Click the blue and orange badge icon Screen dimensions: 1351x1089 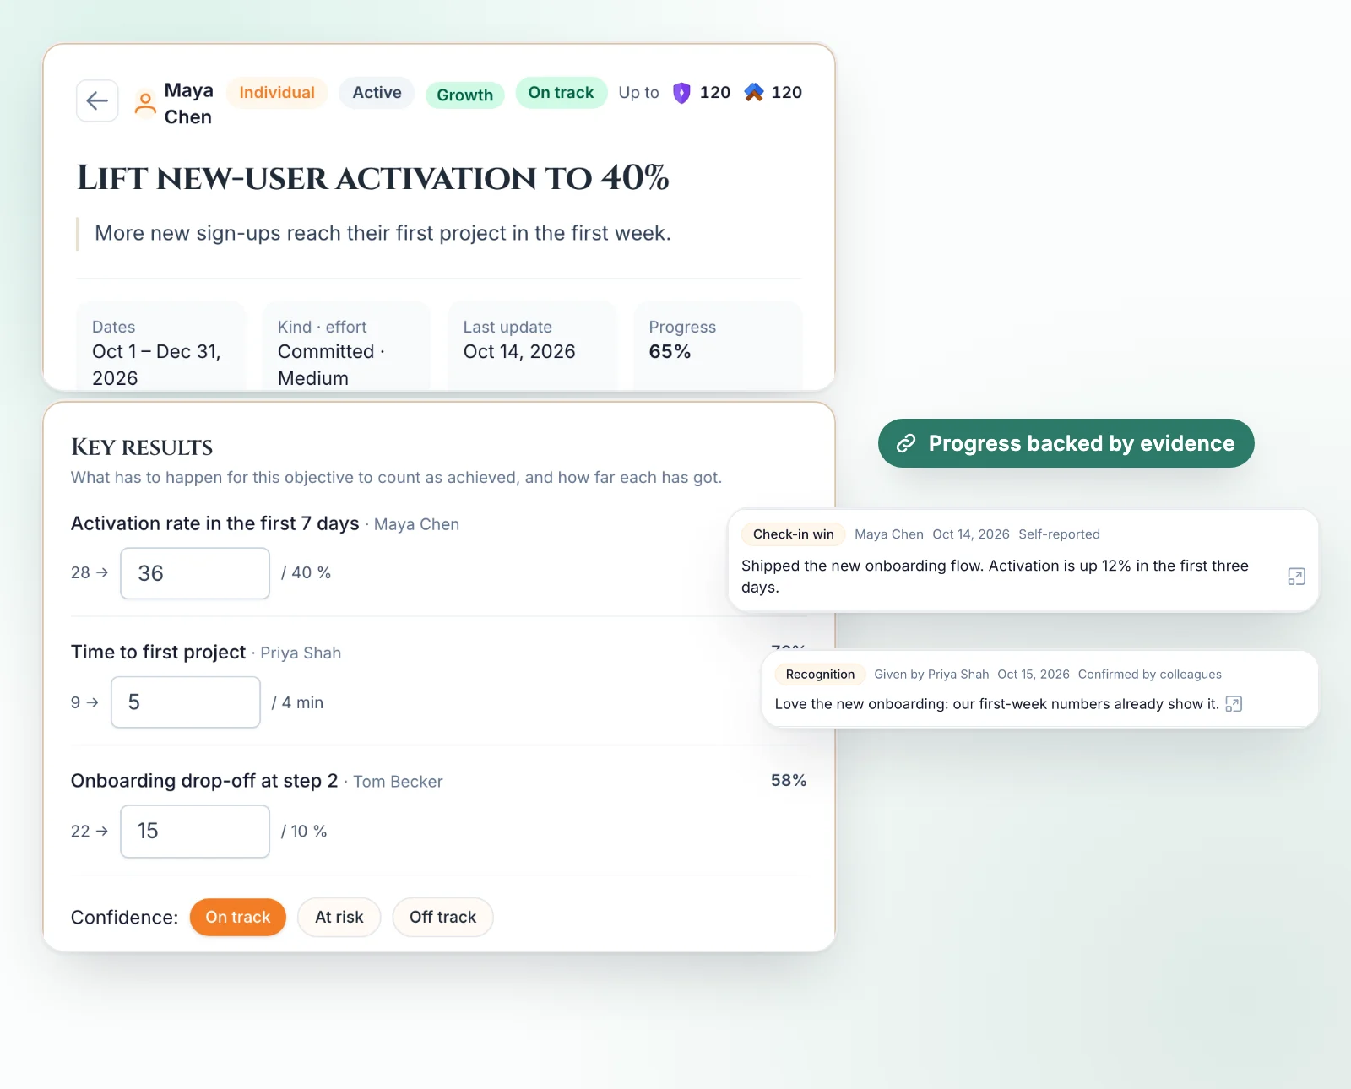tap(754, 92)
